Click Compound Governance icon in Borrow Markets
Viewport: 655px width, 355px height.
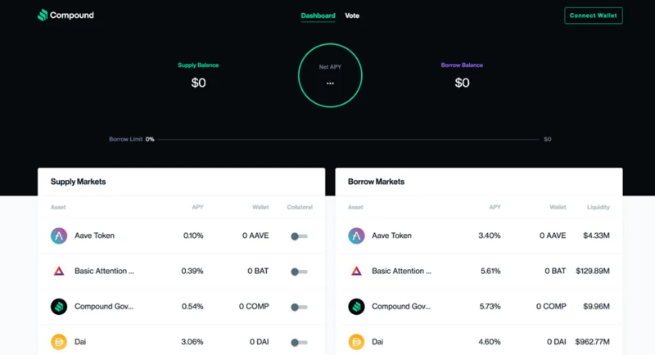pos(356,307)
